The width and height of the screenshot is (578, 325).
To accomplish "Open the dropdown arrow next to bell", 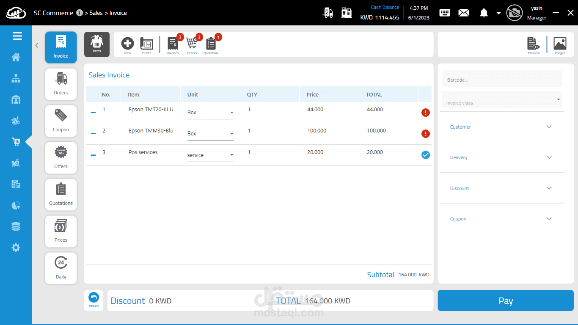I will coord(498,13).
